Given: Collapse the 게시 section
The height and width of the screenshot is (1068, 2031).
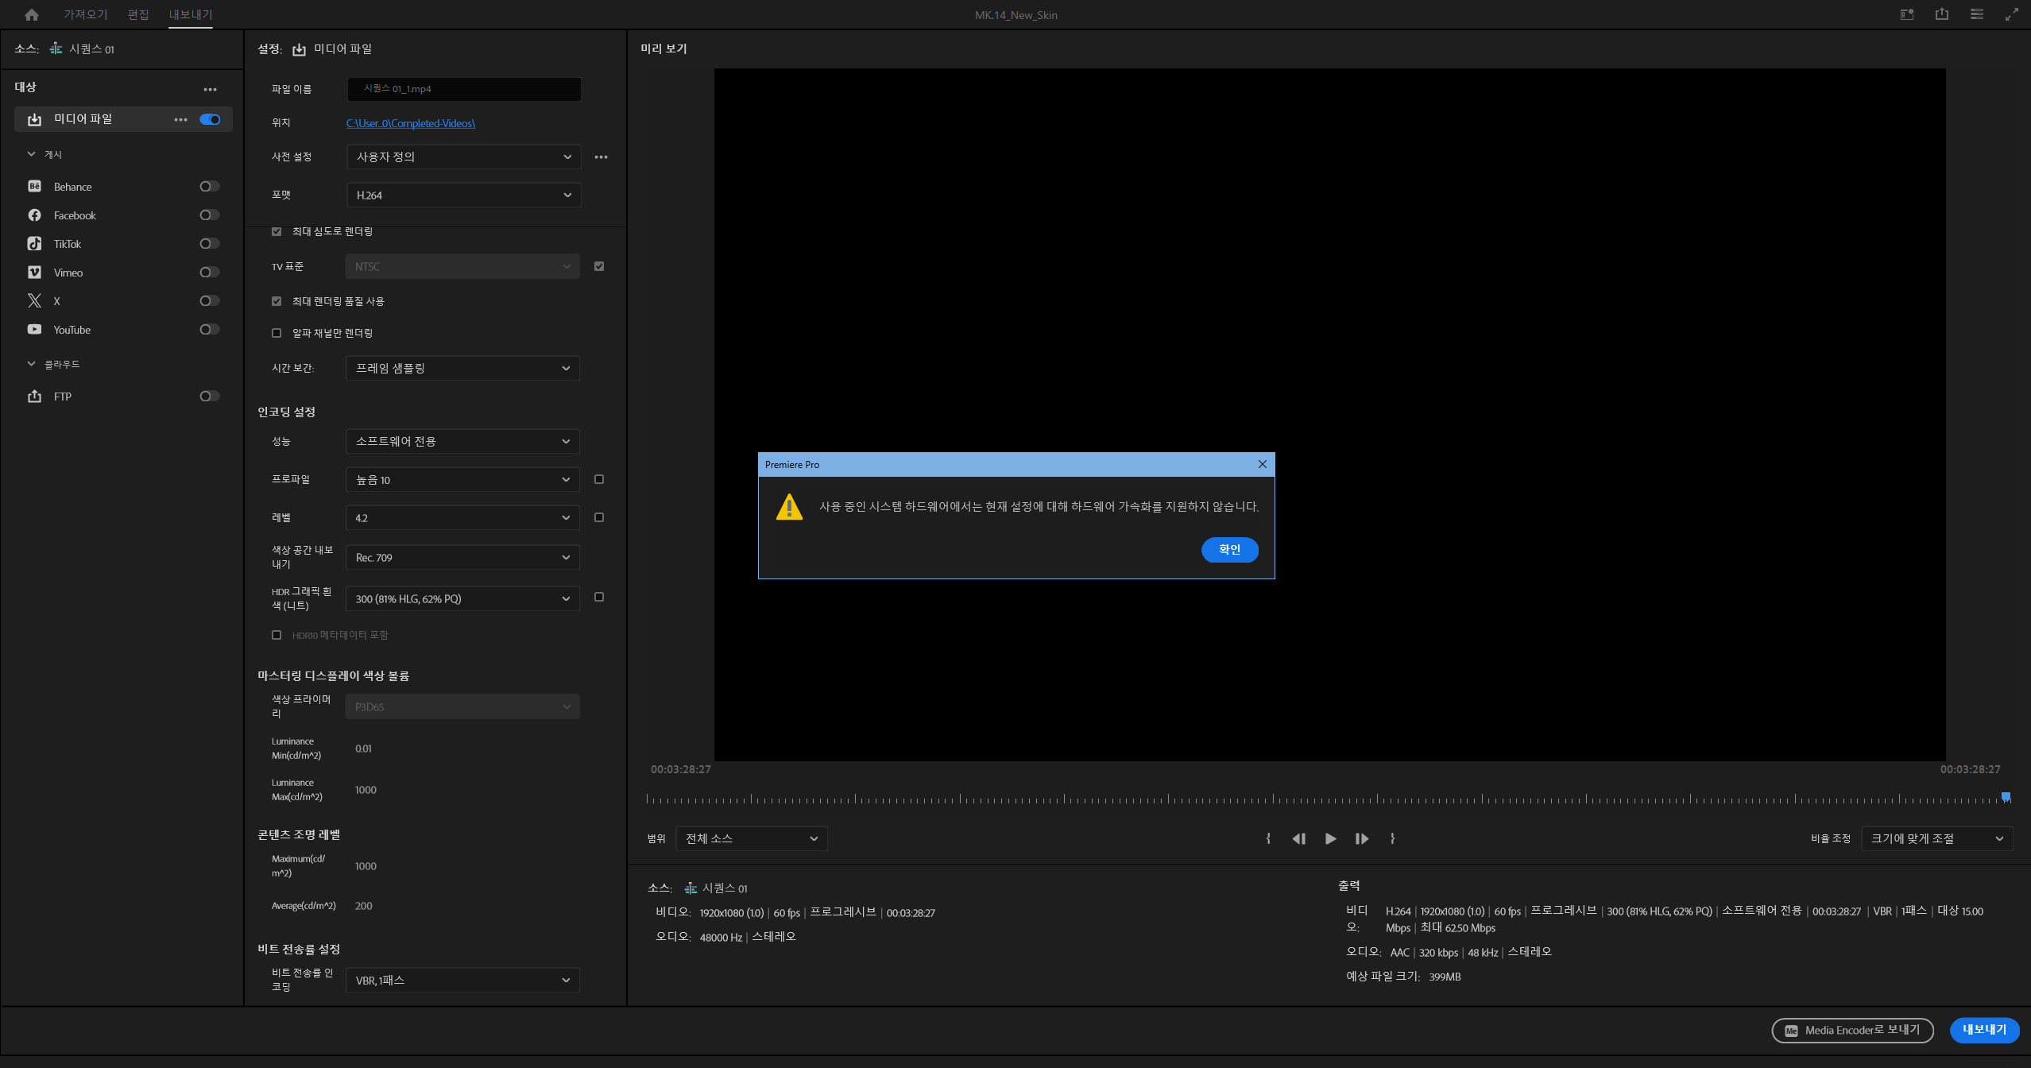Looking at the screenshot, I should pyautogui.click(x=32, y=154).
